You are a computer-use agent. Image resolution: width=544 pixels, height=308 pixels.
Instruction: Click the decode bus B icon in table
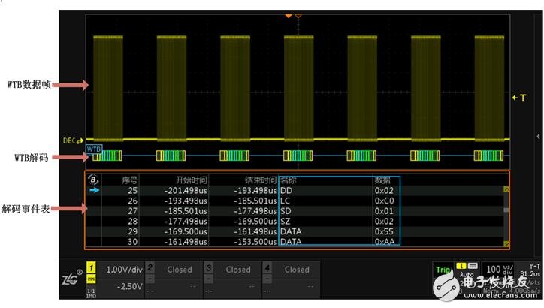93,180
